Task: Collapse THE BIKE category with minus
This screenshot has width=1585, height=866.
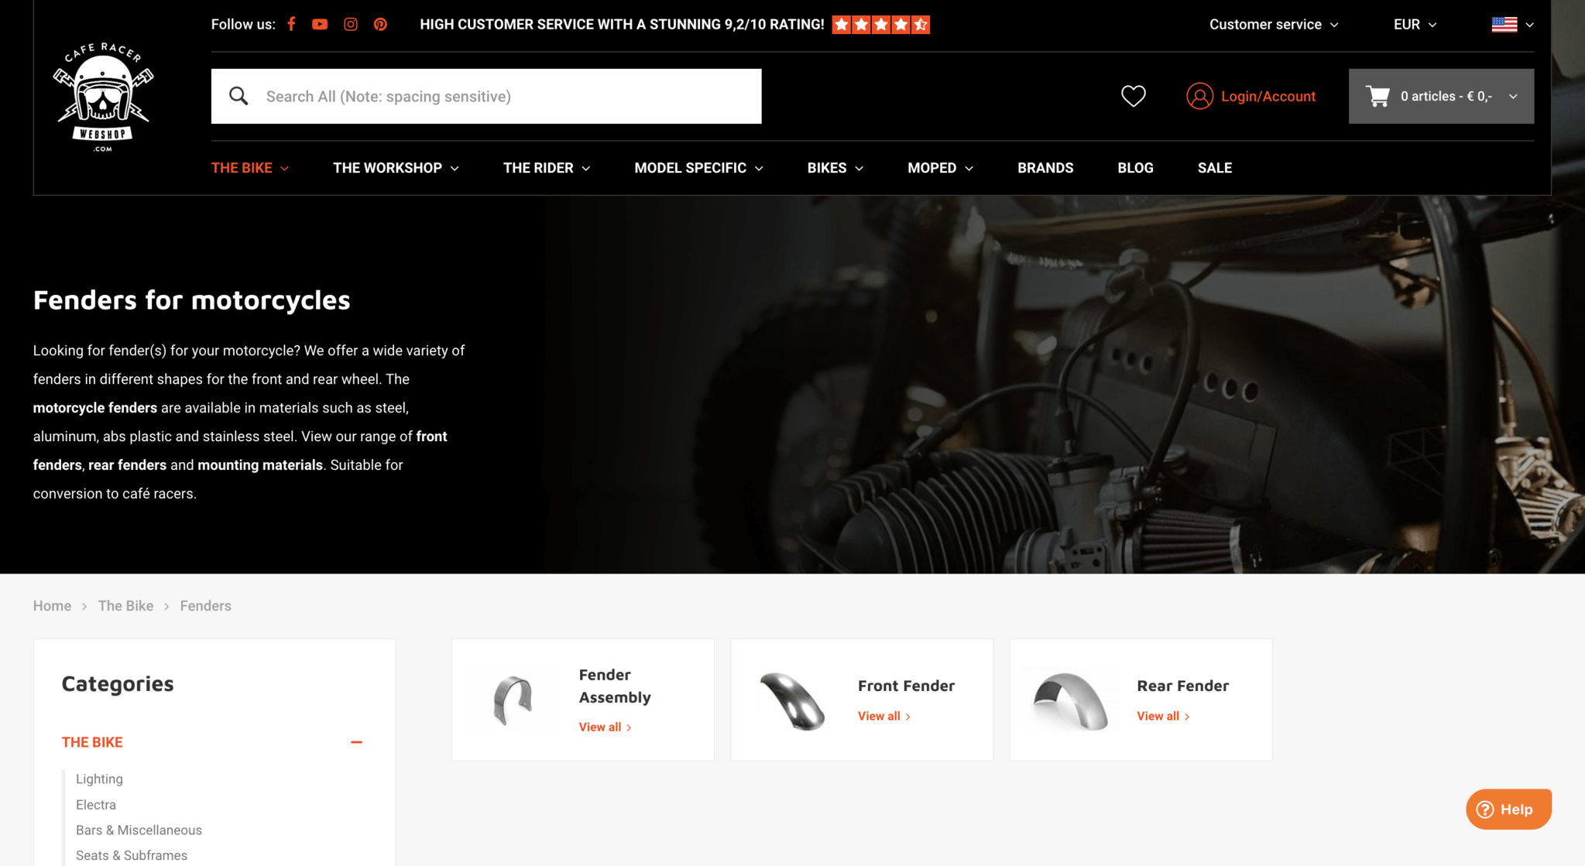Action: pyautogui.click(x=356, y=742)
